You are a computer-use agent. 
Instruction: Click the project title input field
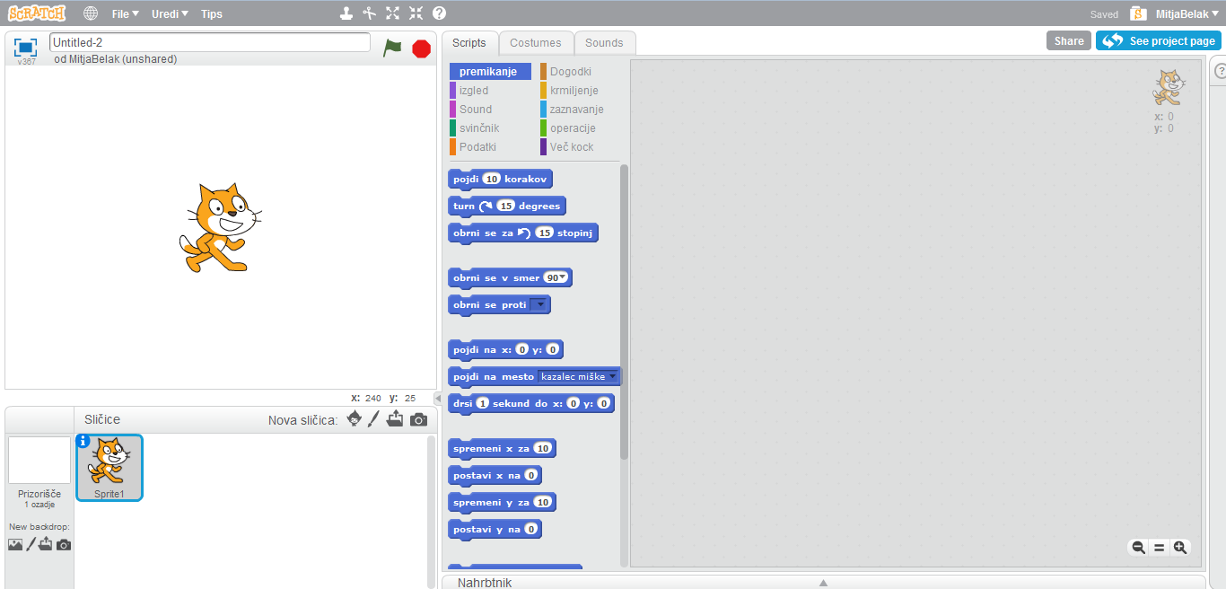point(209,42)
